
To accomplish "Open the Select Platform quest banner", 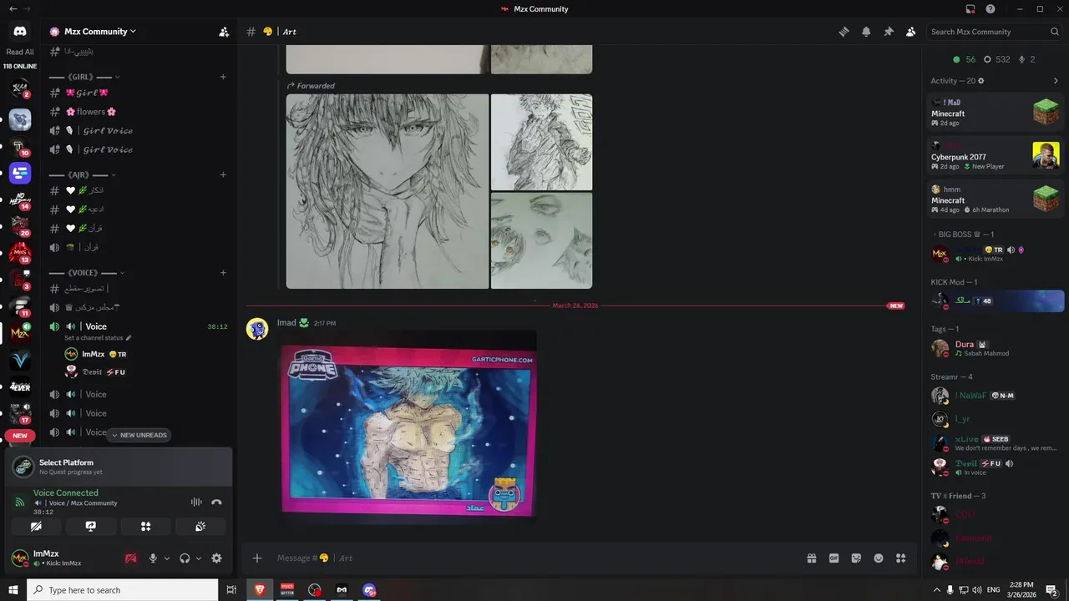I will pos(119,467).
